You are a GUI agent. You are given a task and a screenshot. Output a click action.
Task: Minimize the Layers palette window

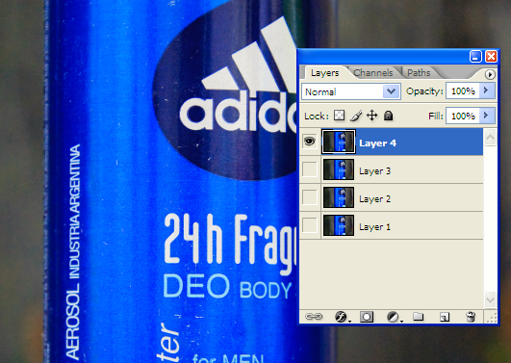(x=475, y=57)
